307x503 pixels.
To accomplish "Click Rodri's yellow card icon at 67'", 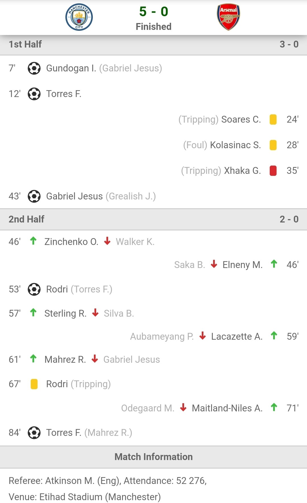I will (34, 384).
